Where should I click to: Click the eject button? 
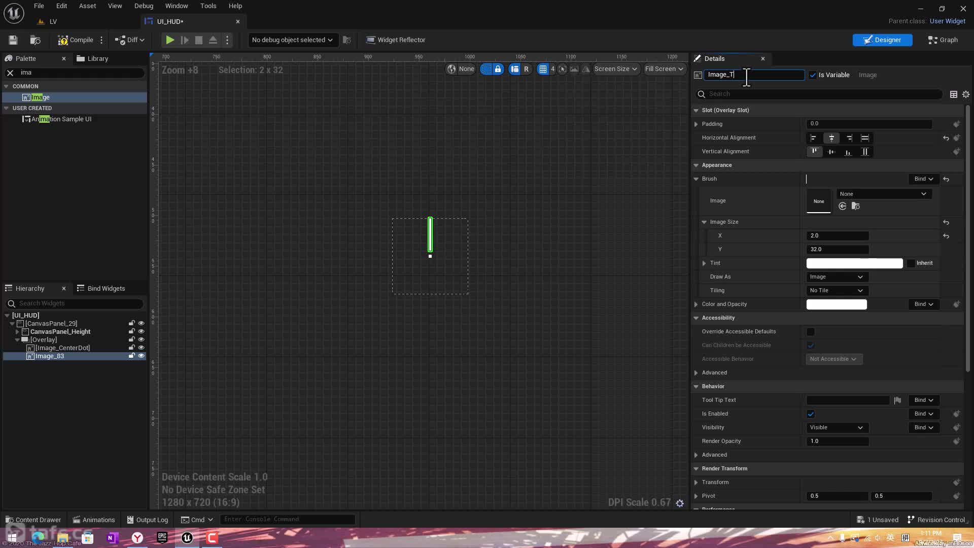(x=213, y=40)
